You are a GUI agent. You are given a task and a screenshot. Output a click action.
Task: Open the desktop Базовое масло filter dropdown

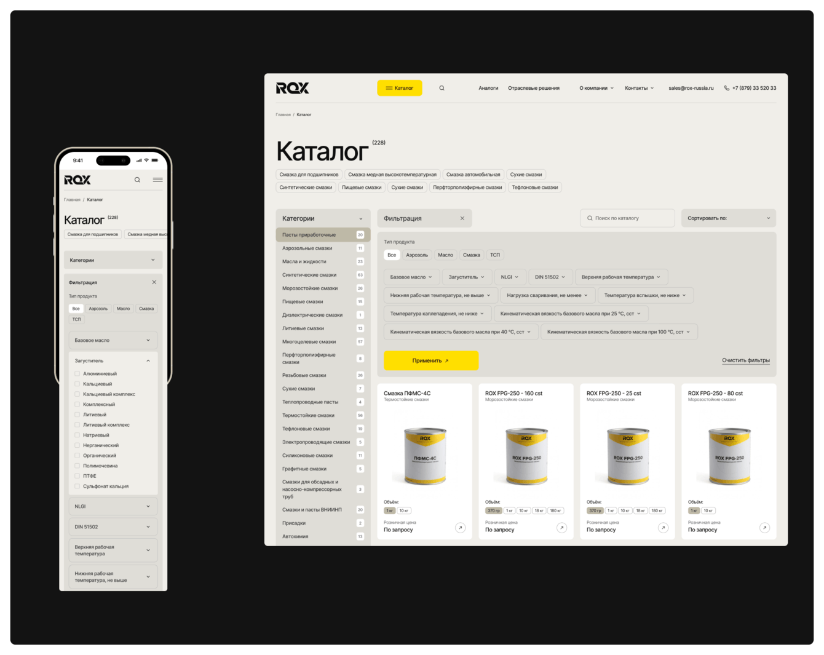point(412,277)
